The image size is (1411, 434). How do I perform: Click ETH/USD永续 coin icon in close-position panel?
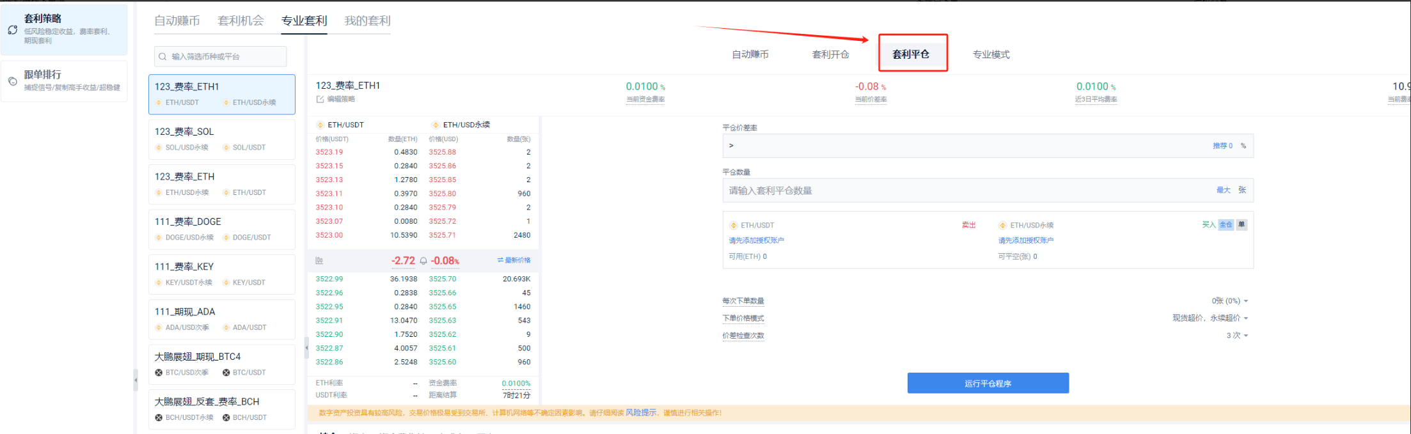(1003, 225)
